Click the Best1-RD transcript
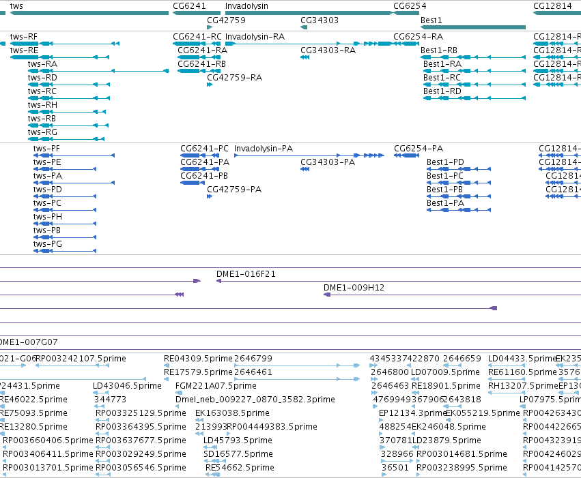The width and height of the screenshot is (581, 478). (x=442, y=91)
